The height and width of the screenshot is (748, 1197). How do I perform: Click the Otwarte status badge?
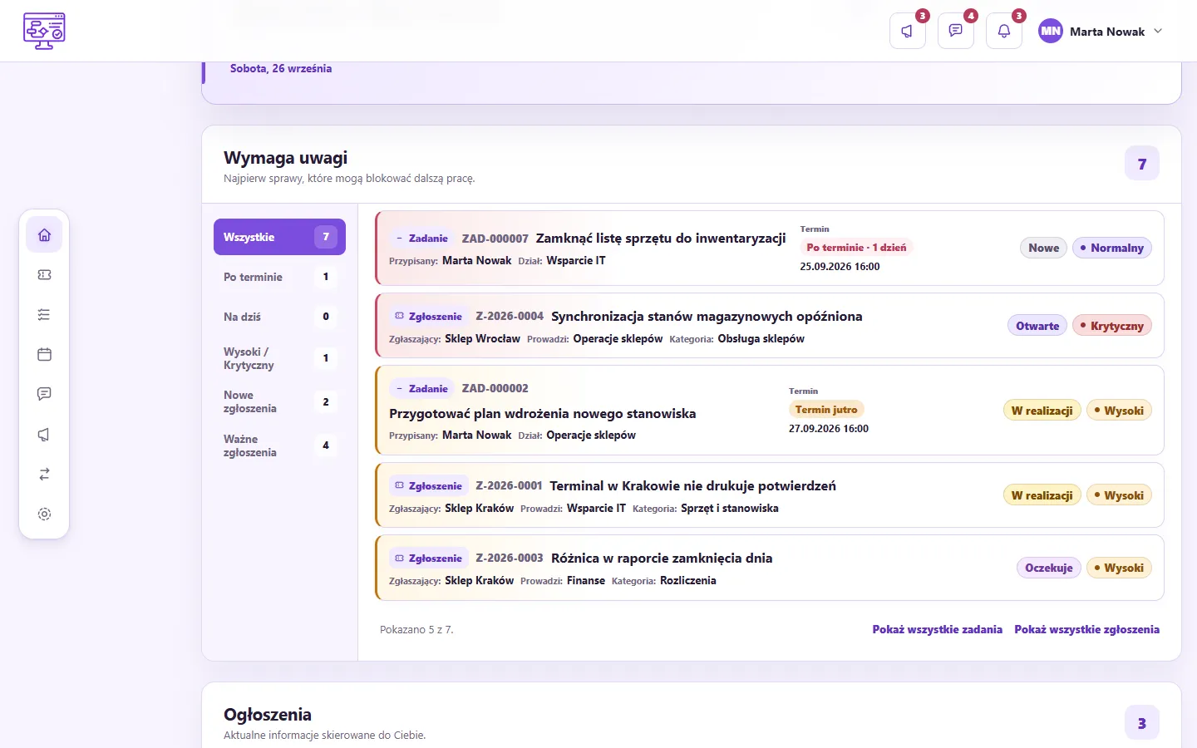[x=1037, y=326]
